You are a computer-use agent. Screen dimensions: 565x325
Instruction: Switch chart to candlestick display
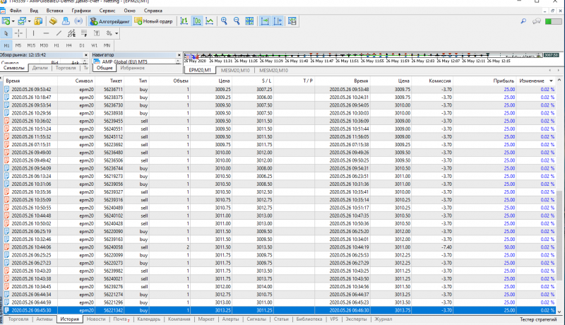coord(197,21)
